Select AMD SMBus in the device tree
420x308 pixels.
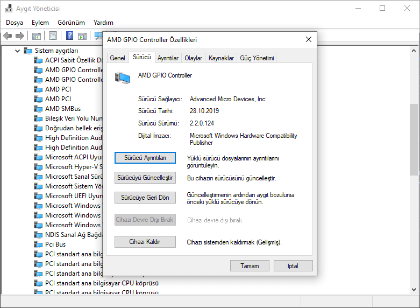click(63, 109)
